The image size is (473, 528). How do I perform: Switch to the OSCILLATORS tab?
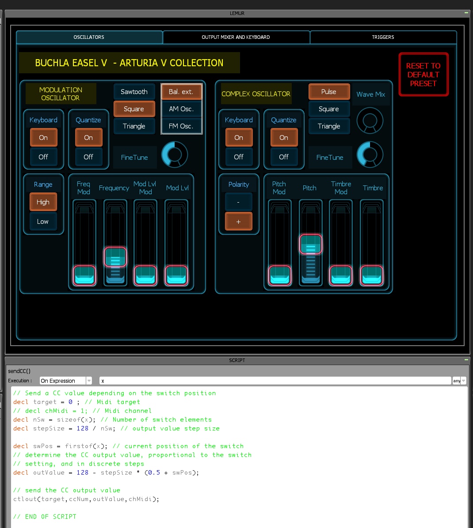89,37
